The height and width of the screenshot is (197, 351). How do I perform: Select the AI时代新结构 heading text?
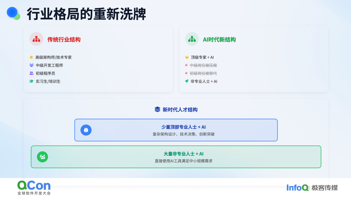click(219, 40)
